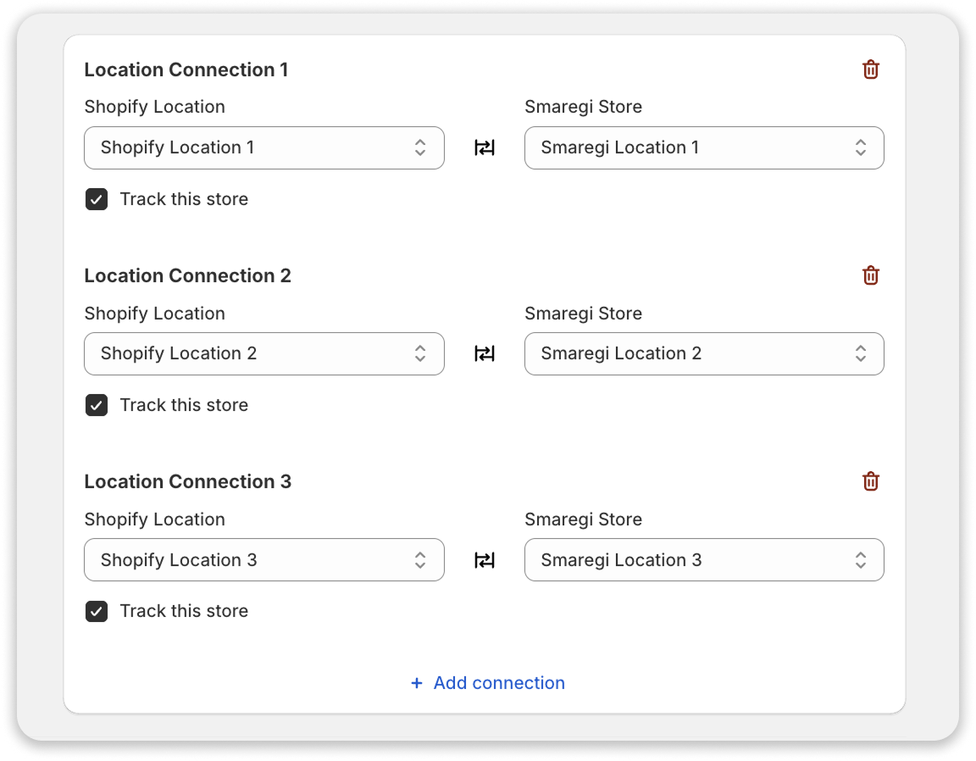Click trash icon for Location Connection 2
976x761 pixels.
(x=870, y=275)
